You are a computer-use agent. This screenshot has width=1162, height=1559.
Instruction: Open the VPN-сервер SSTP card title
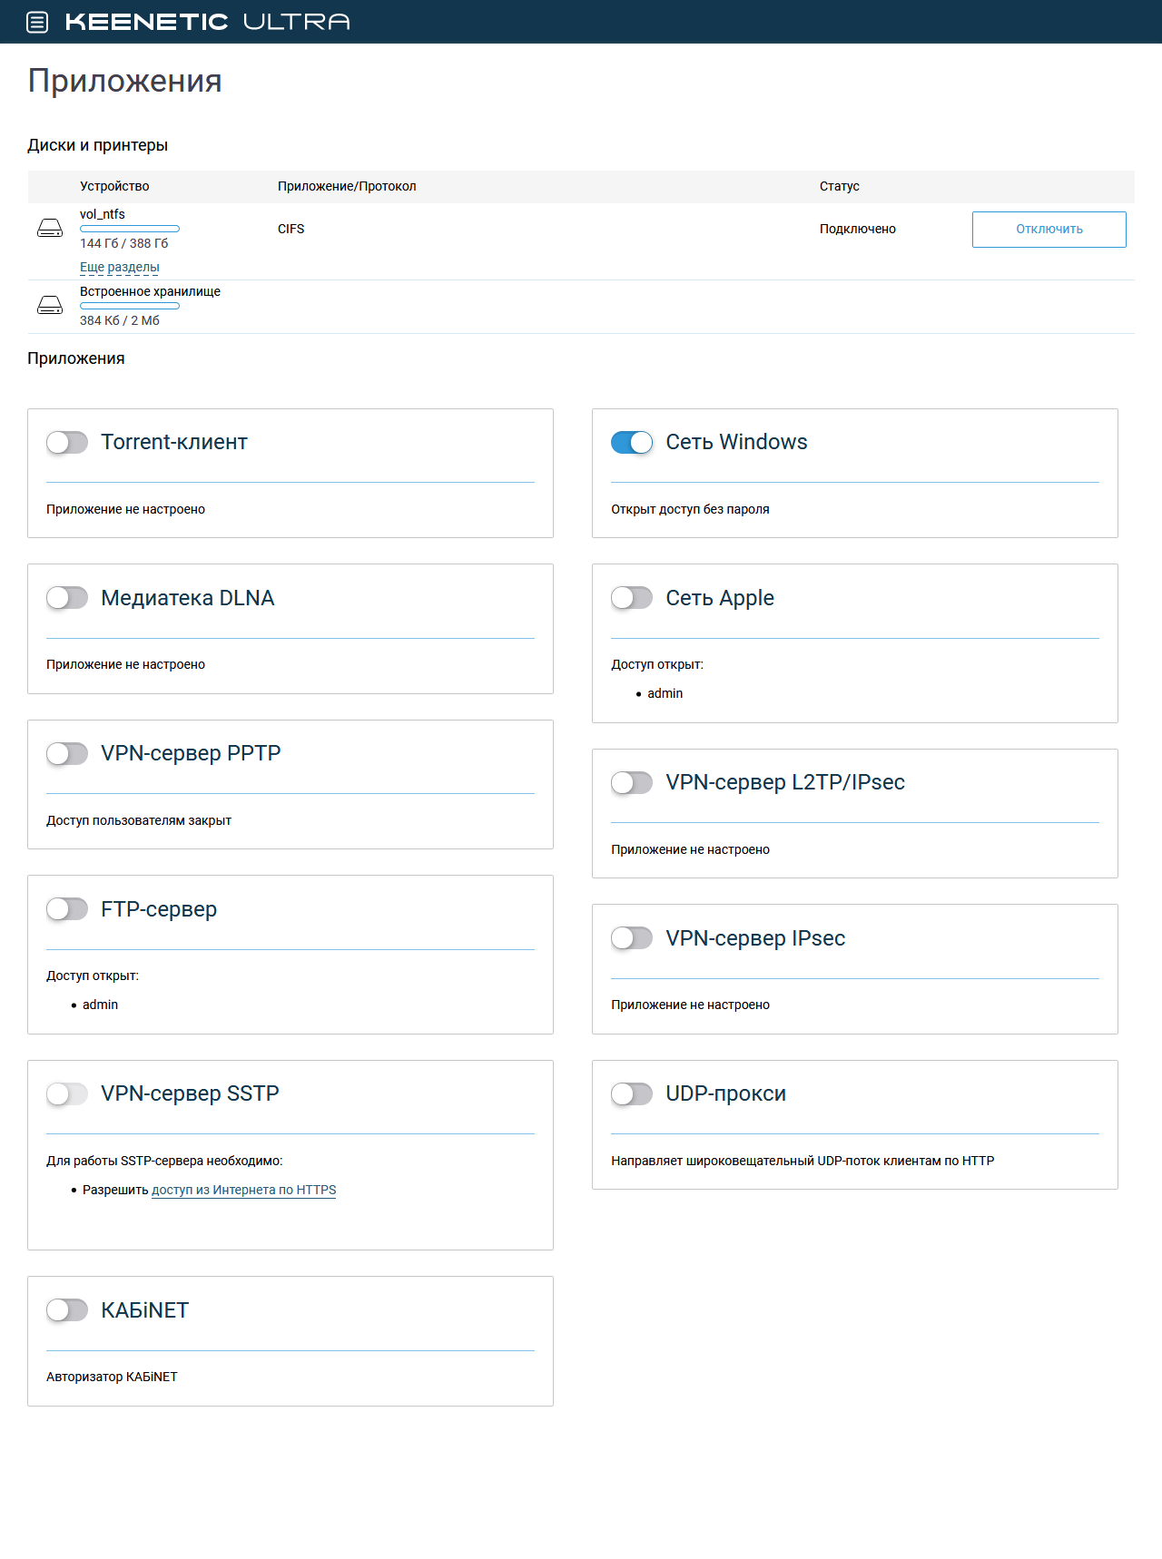[x=190, y=1094]
